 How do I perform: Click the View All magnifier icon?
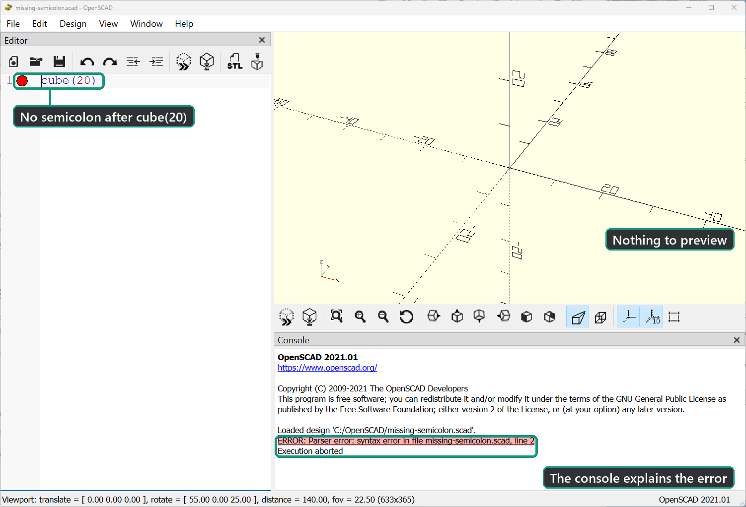[337, 317]
